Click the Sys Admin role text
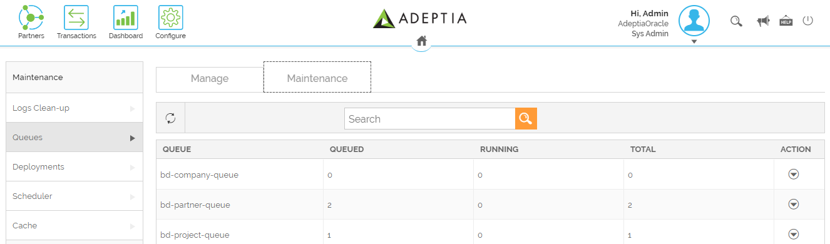 (650, 34)
